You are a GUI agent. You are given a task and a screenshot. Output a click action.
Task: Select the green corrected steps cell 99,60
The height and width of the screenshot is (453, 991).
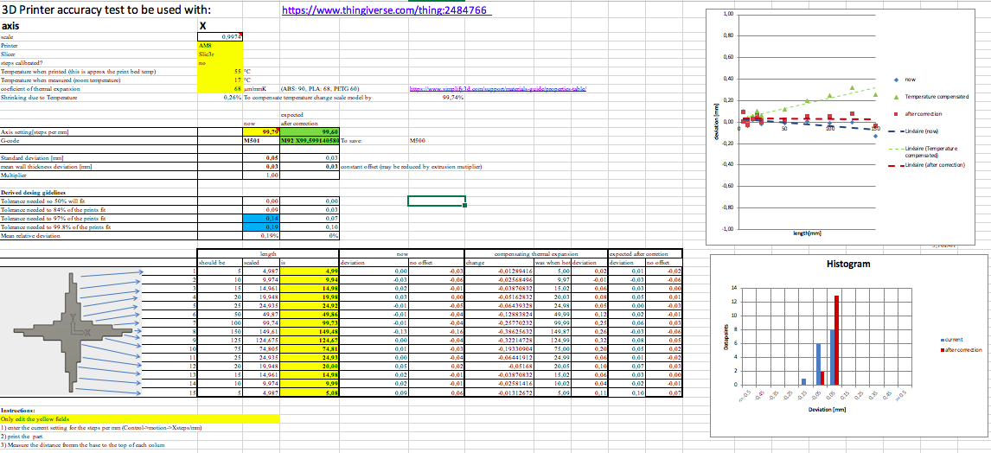(310, 131)
